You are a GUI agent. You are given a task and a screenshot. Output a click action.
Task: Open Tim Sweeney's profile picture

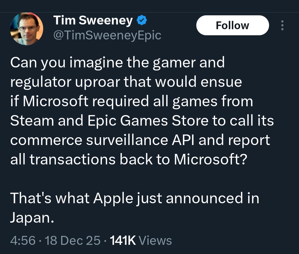coord(27,29)
